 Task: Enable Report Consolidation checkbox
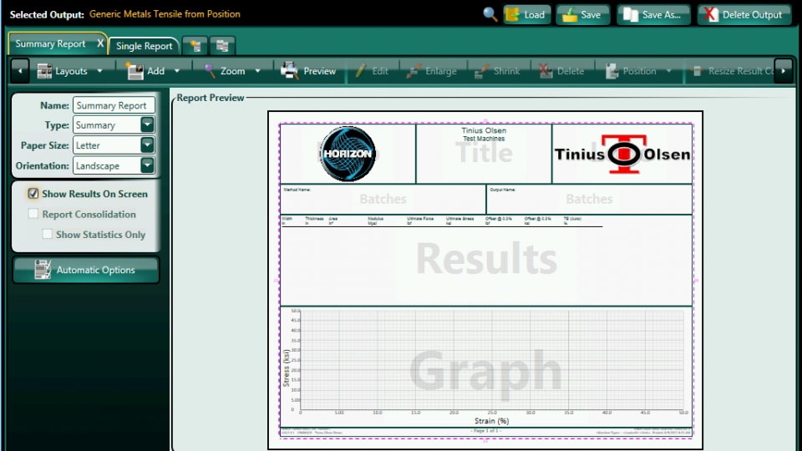33,214
